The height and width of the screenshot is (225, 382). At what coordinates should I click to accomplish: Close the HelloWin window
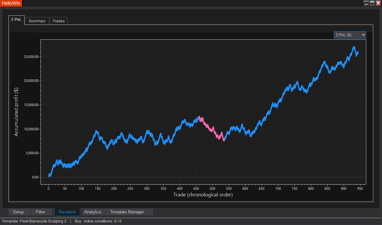tap(378, 3)
